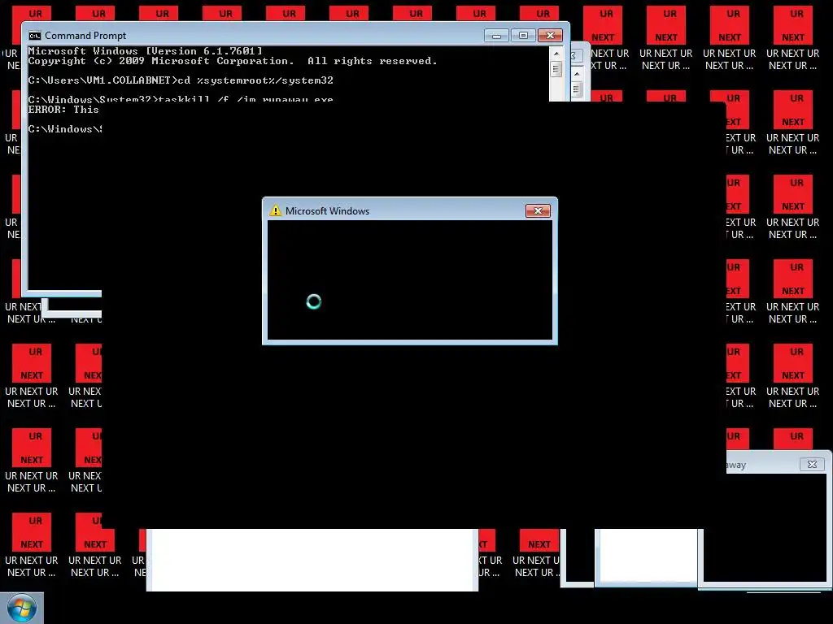Screen dimensions: 833x624
Task: Click the 'Microsoft Windows [Version 6.1.7601]' line
Action: [145, 51]
